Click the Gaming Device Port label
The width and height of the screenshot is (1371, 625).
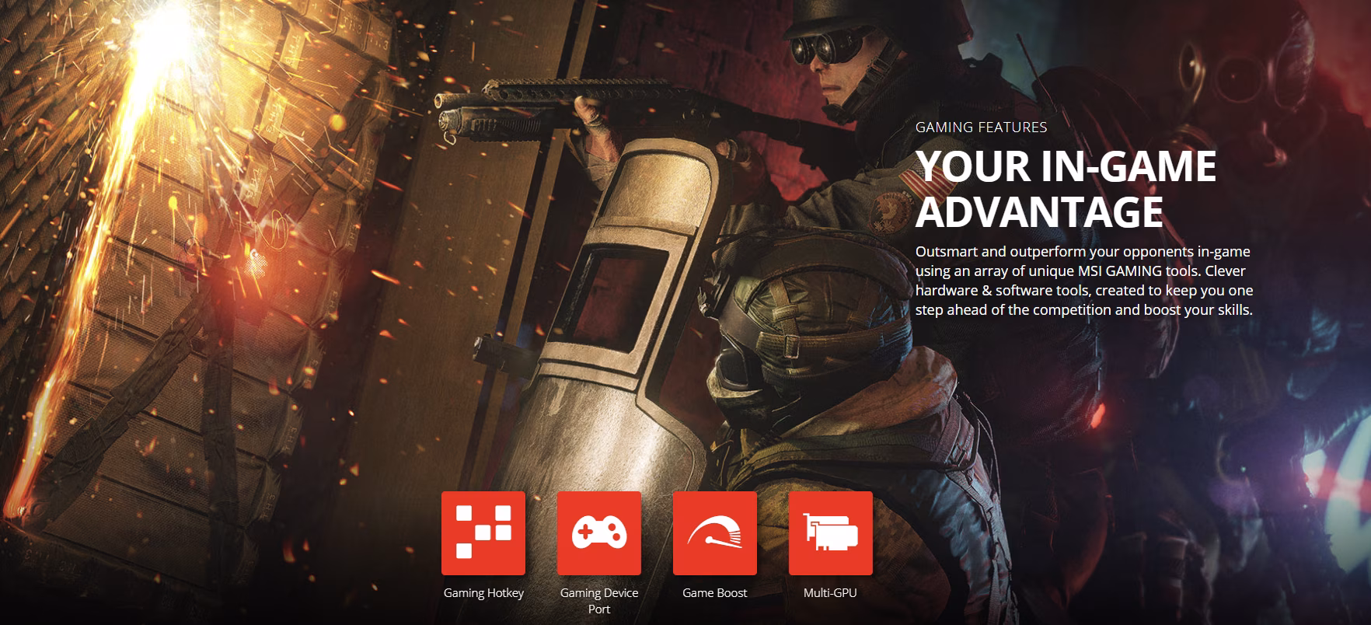pos(599,601)
